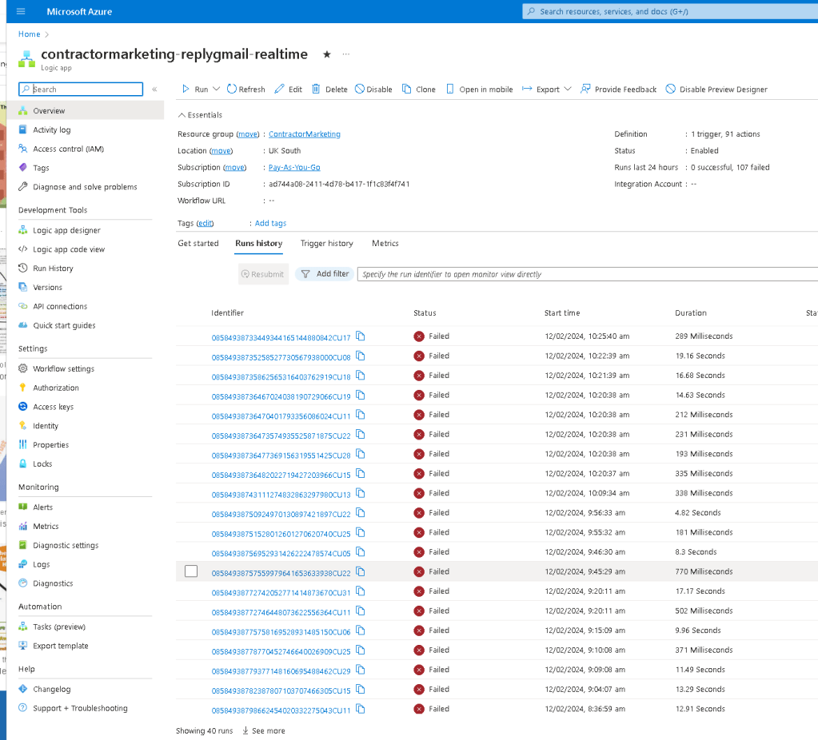Image resolution: width=818 pixels, height=740 pixels.
Task: Switch to the Runs history tab
Action: [259, 243]
